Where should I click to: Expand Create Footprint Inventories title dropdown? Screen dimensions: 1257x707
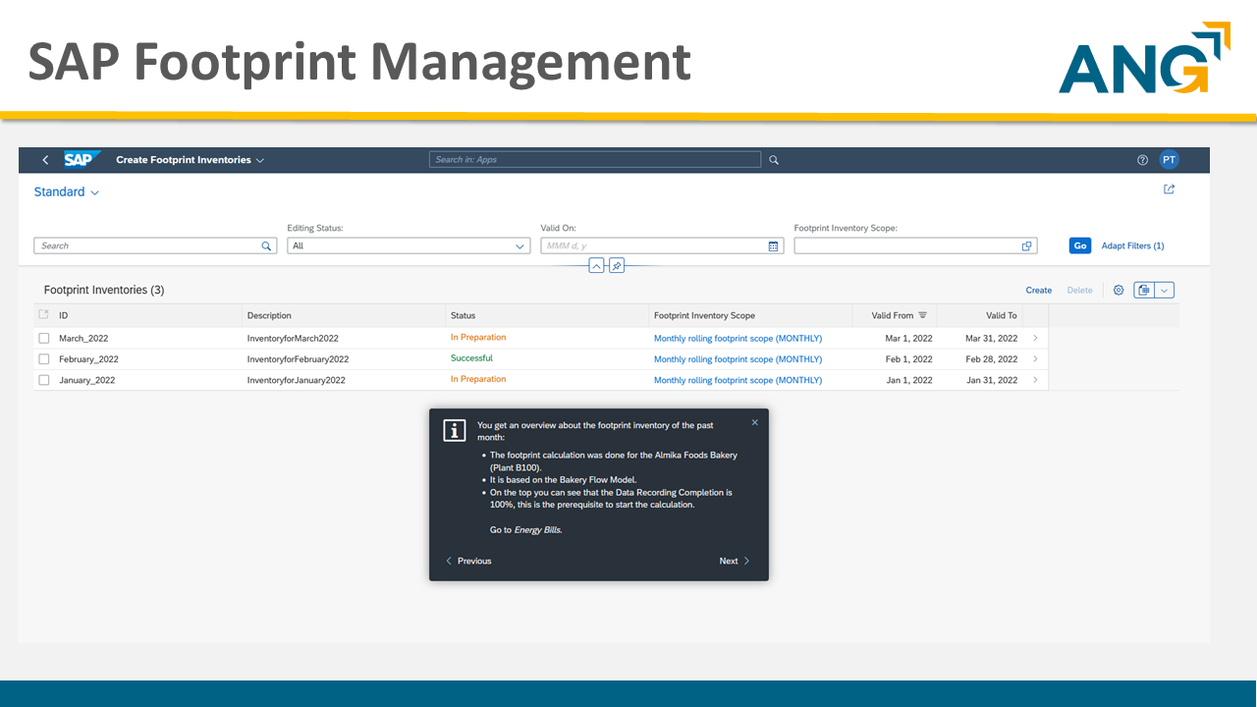click(x=259, y=160)
